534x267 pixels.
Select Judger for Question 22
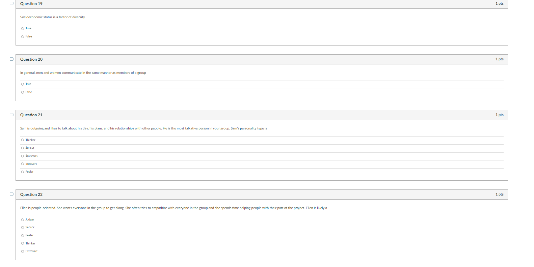coord(23,220)
